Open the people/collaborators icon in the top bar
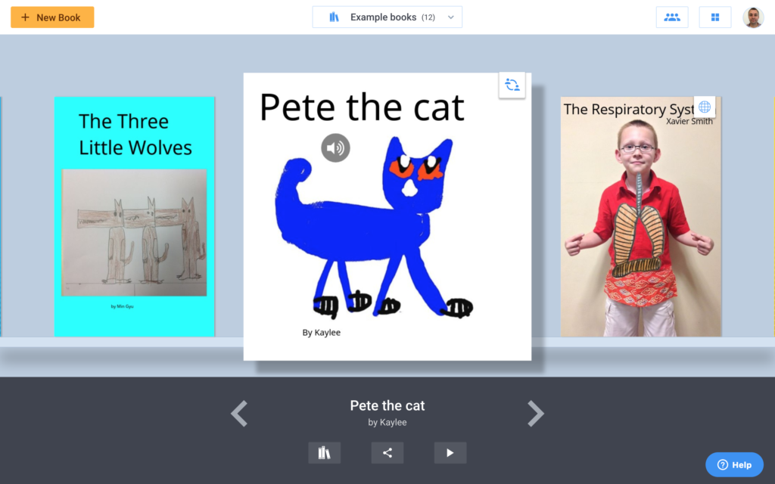 pyautogui.click(x=671, y=17)
